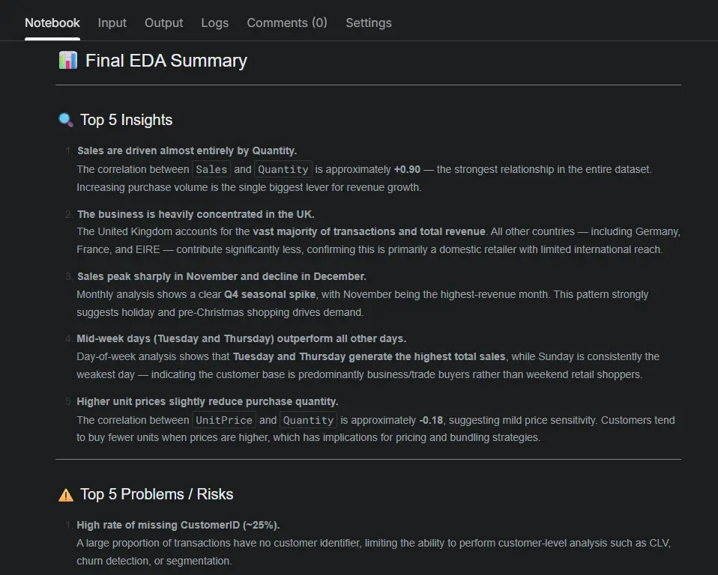Open the Logs tab
The width and height of the screenshot is (718, 575).
point(215,23)
